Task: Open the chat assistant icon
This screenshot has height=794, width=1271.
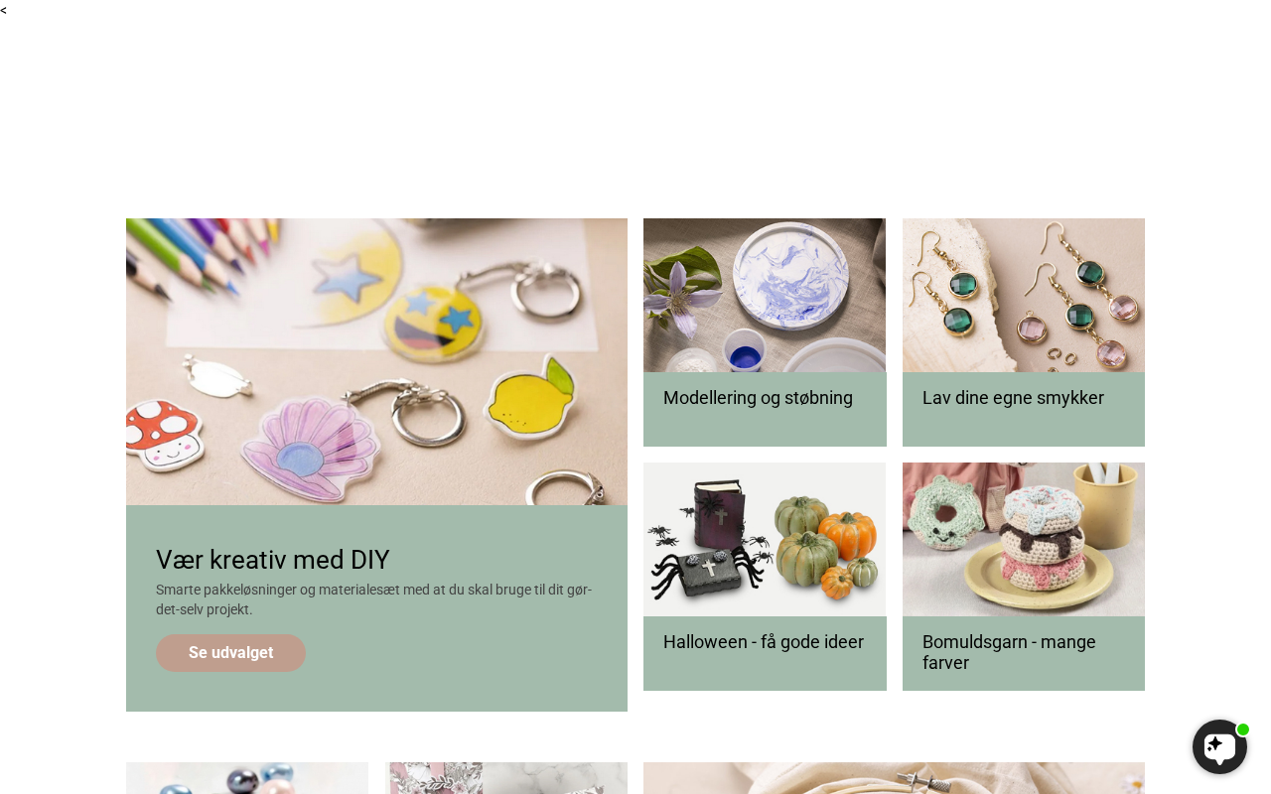Action: tap(1219, 746)
